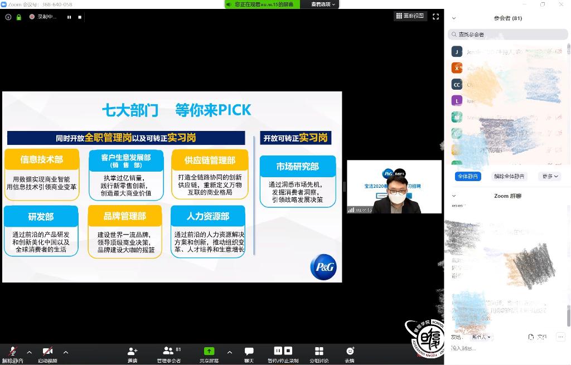
Task: Select participant with the purple L avatar
Action: (x=457, y=101)
